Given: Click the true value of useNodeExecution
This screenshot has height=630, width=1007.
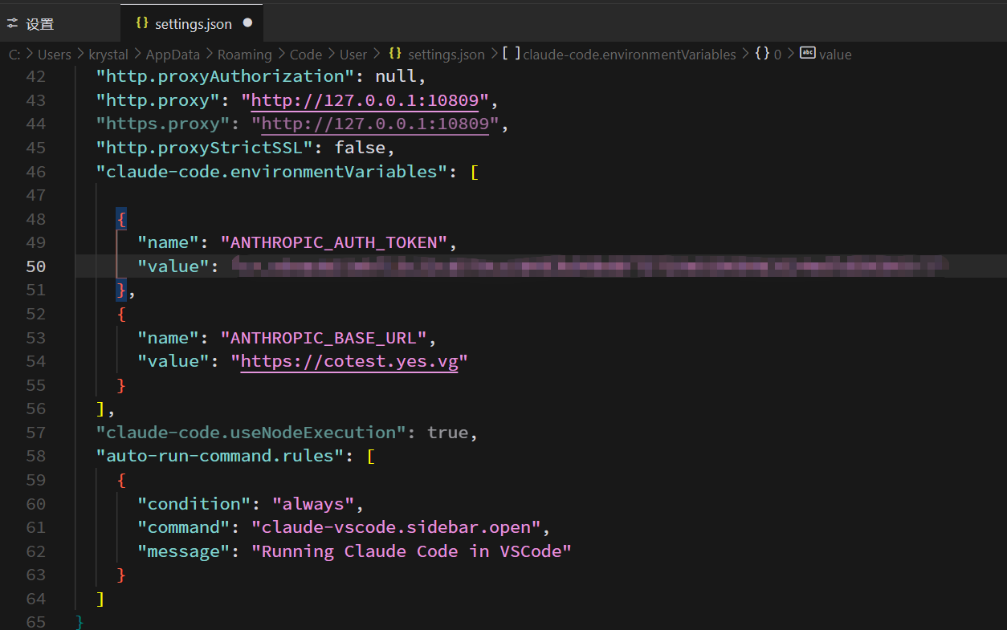Looking at the screenshot, I should 447,433.
